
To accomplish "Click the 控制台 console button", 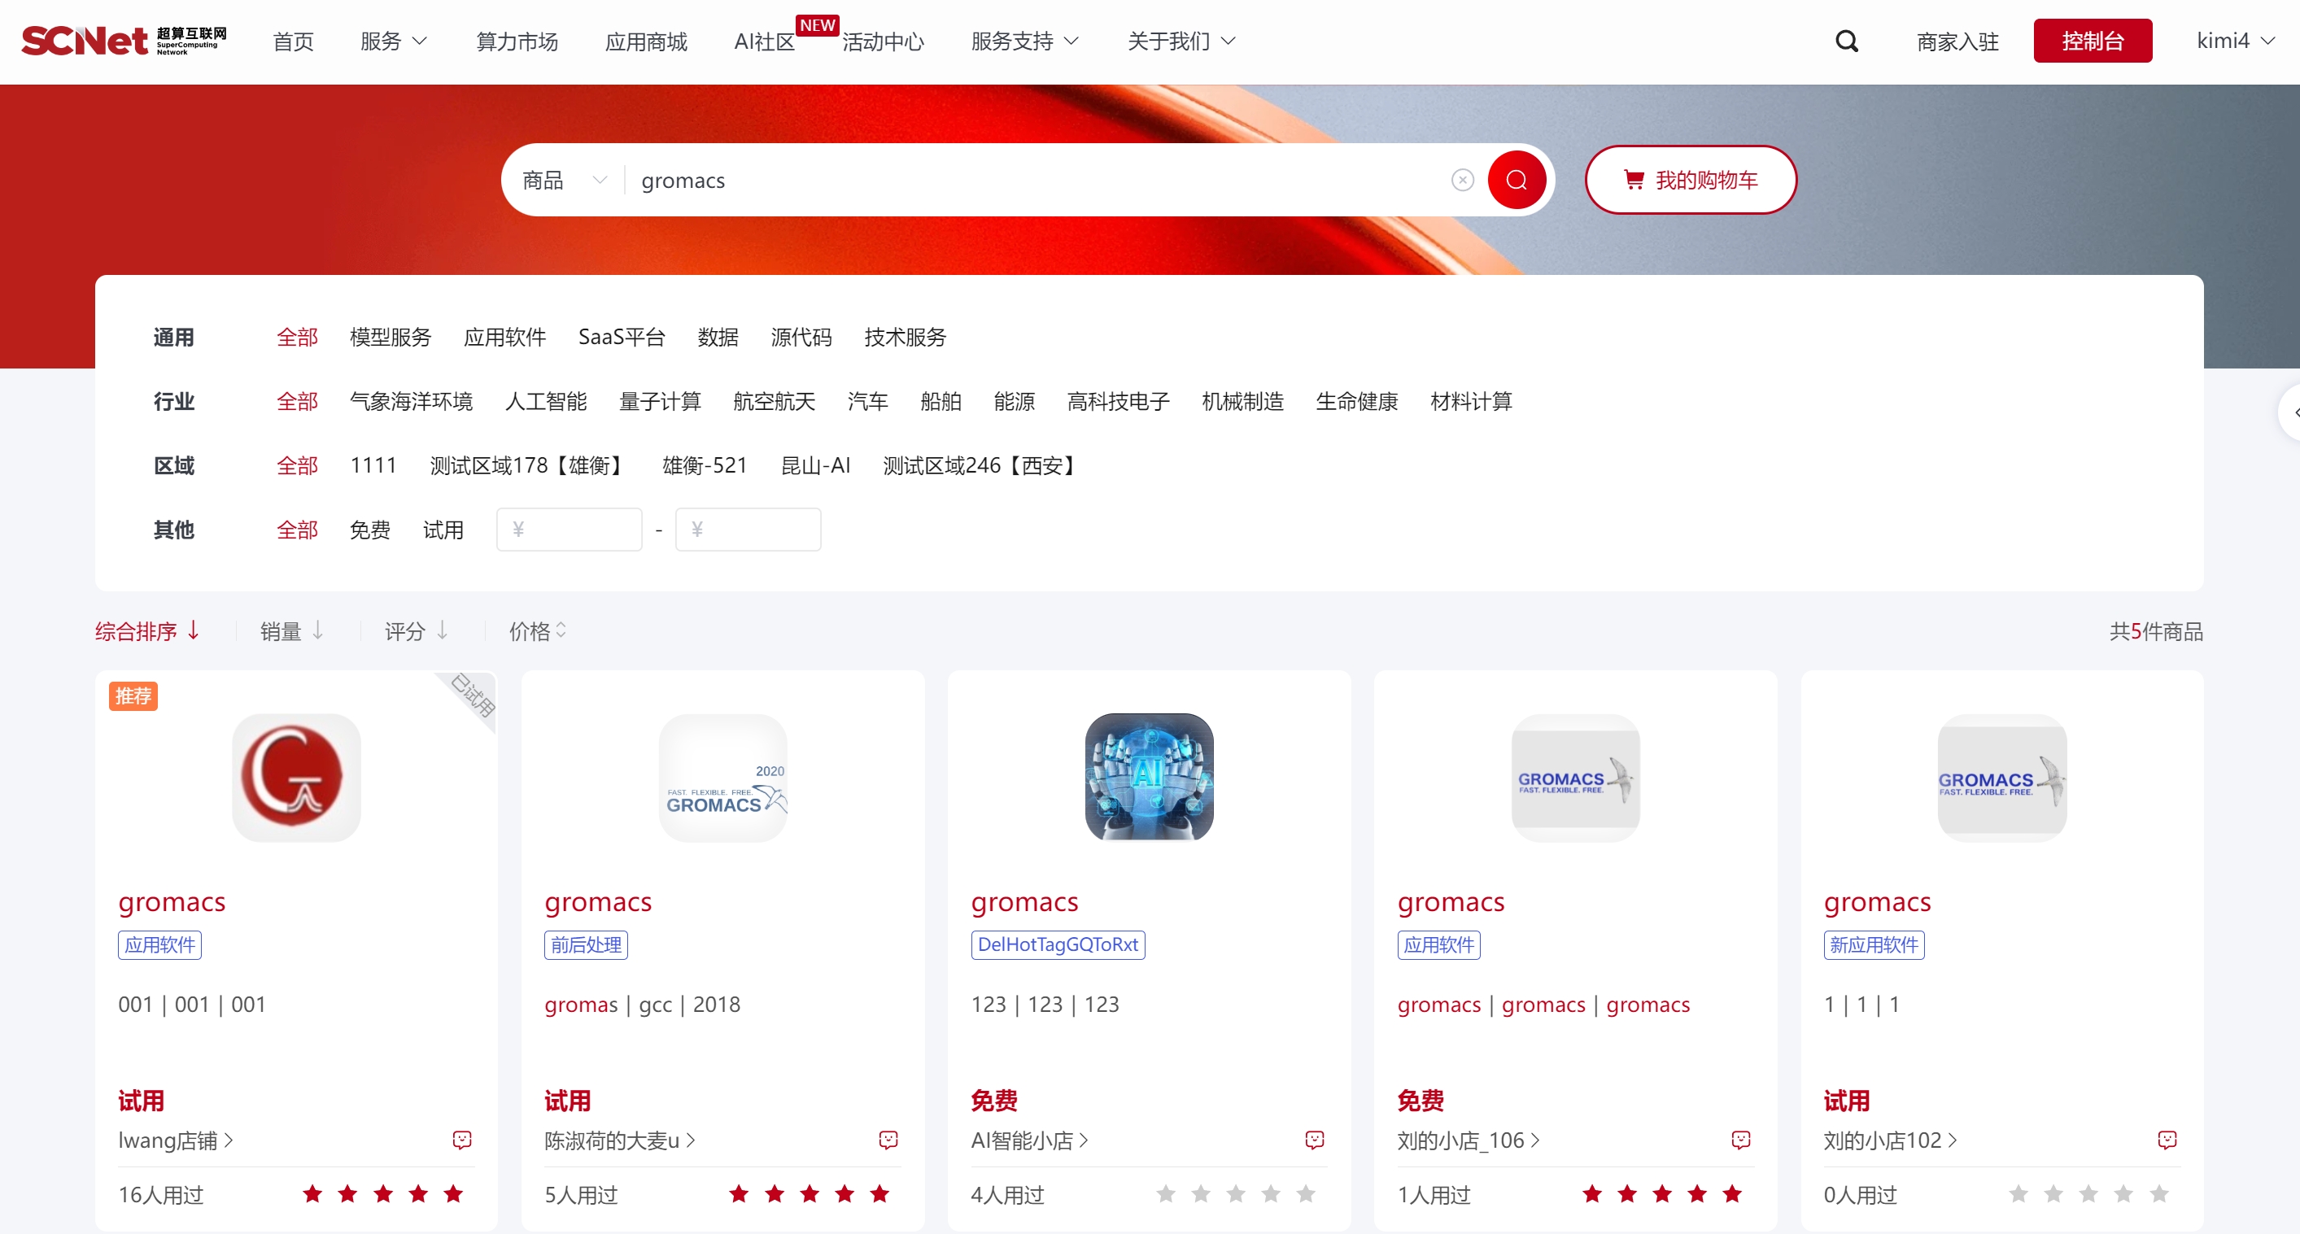I will (x=2092, y=41).
